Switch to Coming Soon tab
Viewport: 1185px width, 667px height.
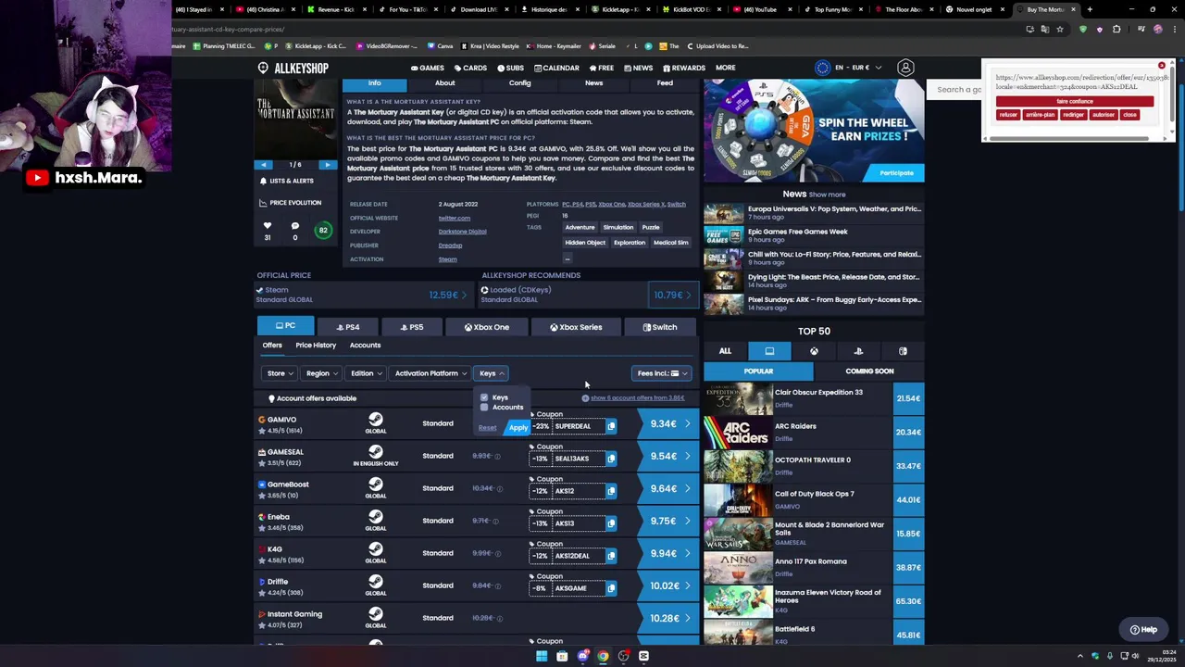point(869,371)
